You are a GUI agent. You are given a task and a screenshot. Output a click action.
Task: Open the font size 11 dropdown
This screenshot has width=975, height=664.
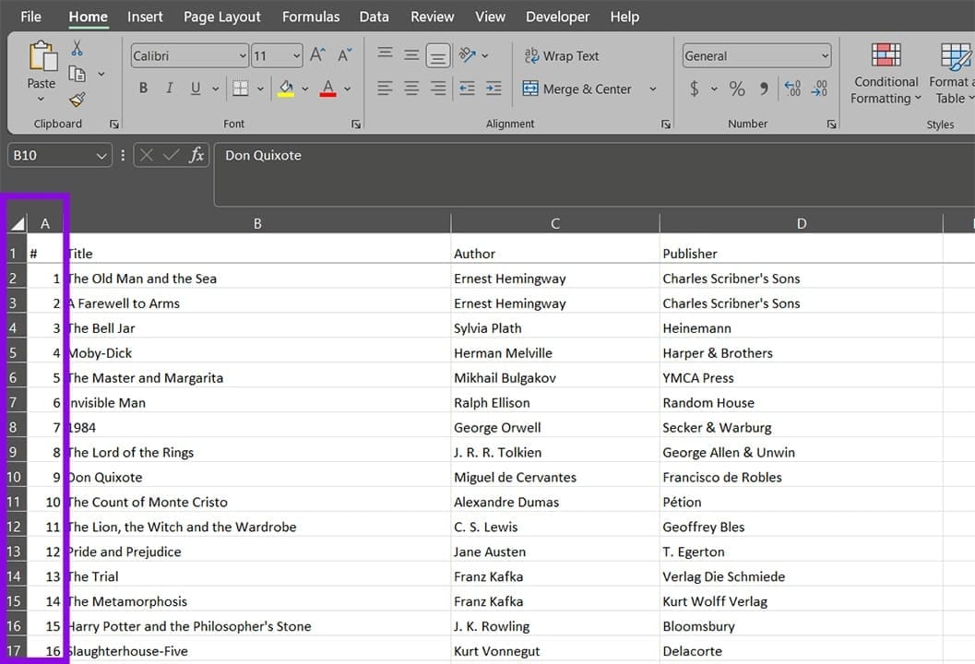click(x=297, y=56)
